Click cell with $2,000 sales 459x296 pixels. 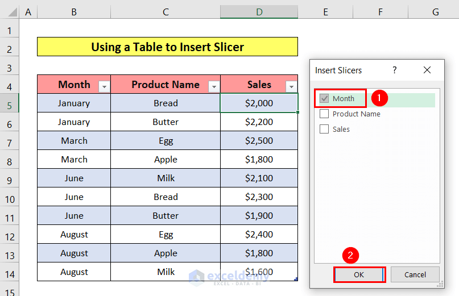point(259,103)
